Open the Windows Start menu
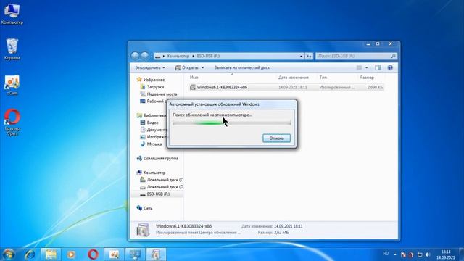The height and width of the screenshot is (261, 464). point(8,254)
